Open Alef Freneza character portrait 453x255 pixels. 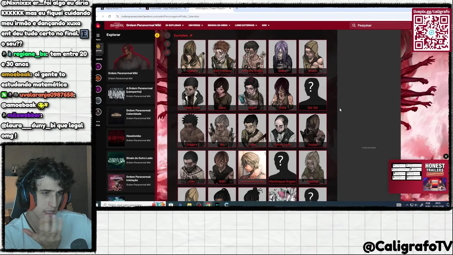tap(222, 57)
